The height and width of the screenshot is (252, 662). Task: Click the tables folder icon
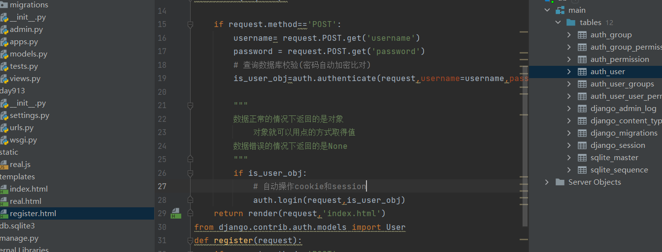pyautogui.click(x=571, y=23)
